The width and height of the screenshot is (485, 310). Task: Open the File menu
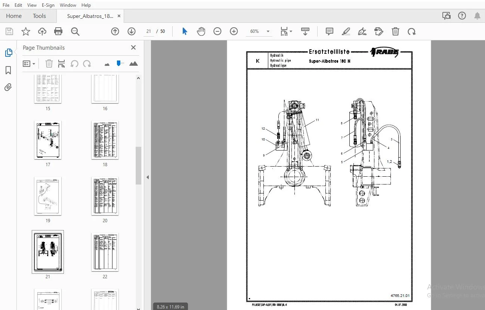6,5
